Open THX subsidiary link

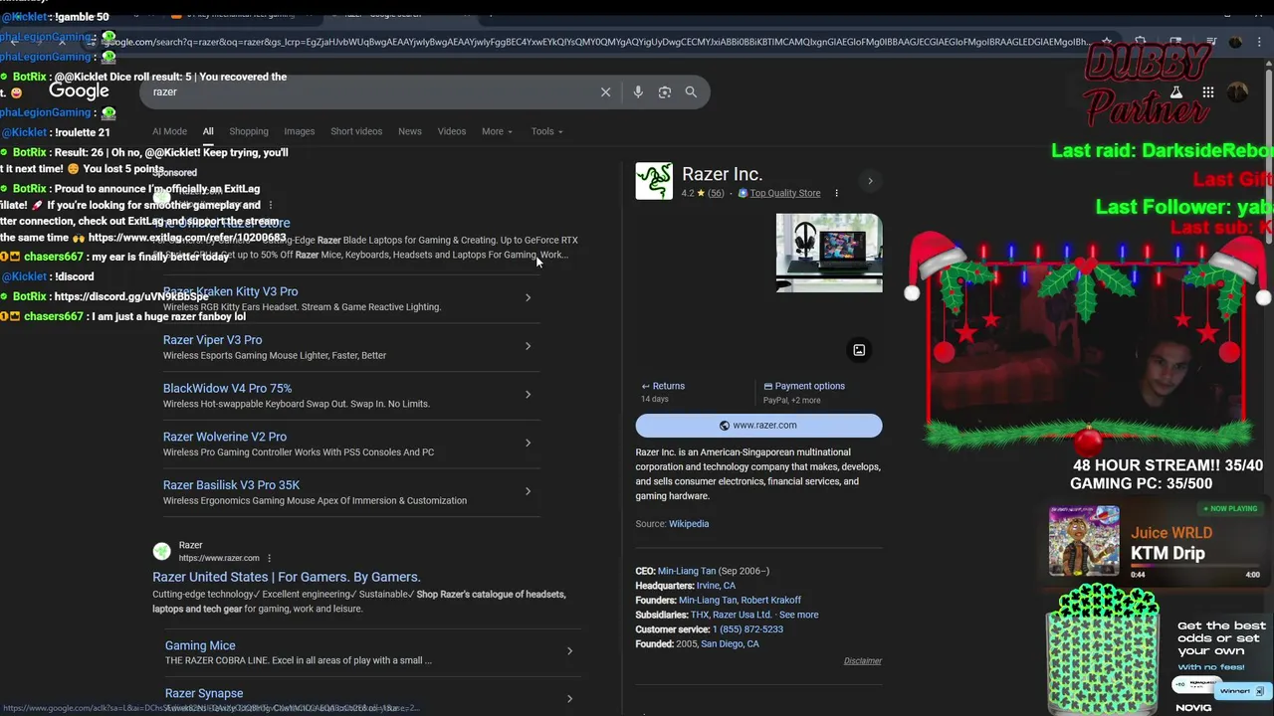700,615
